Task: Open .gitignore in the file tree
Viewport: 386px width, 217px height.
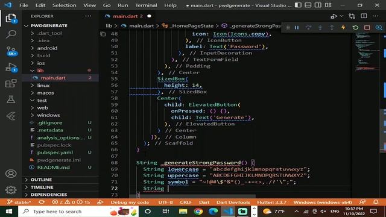Action: [x=49, y=123]
